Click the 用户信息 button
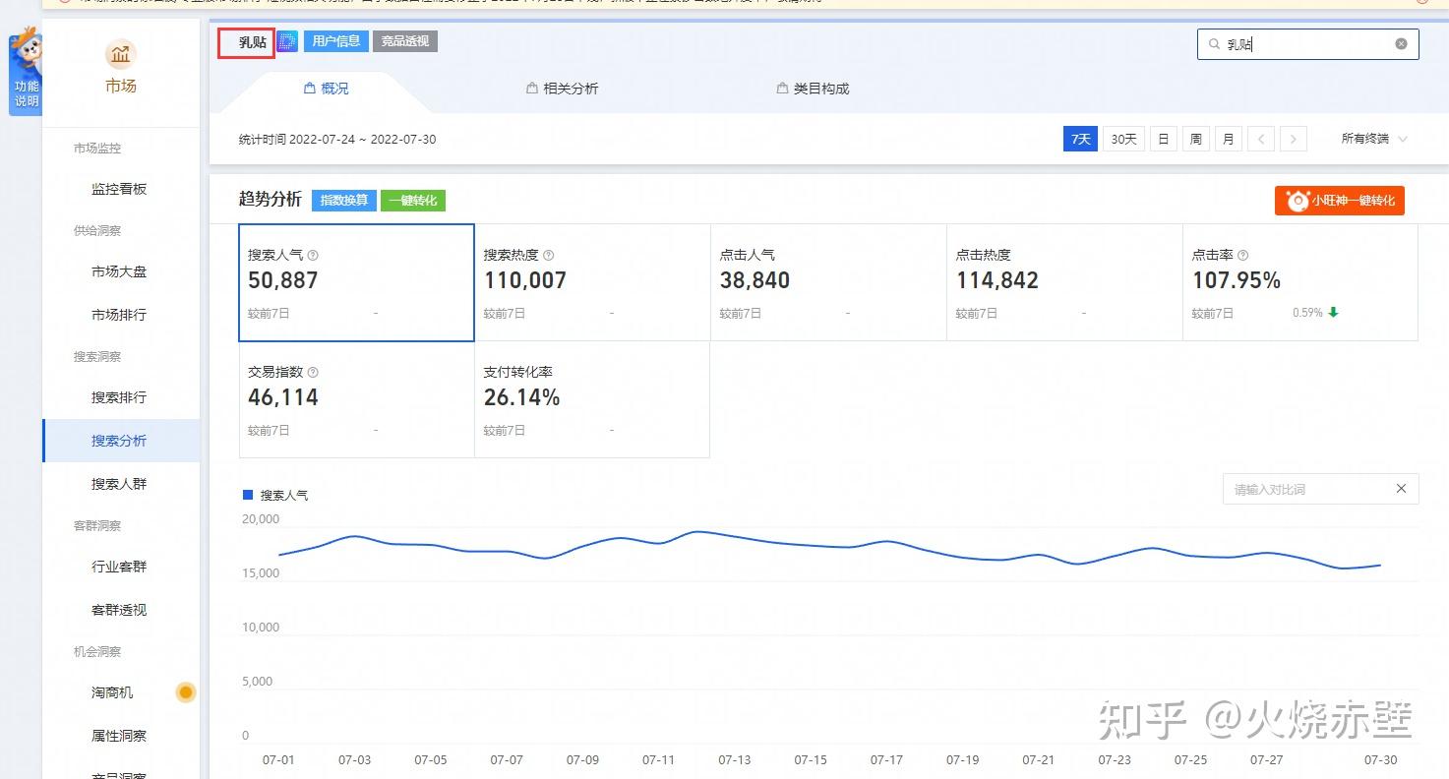 point(335,41)
